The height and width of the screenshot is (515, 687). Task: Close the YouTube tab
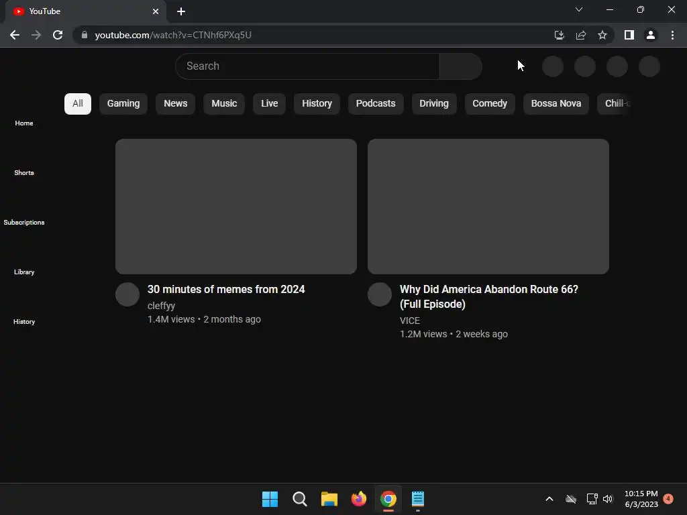click(x=156, y=11)
